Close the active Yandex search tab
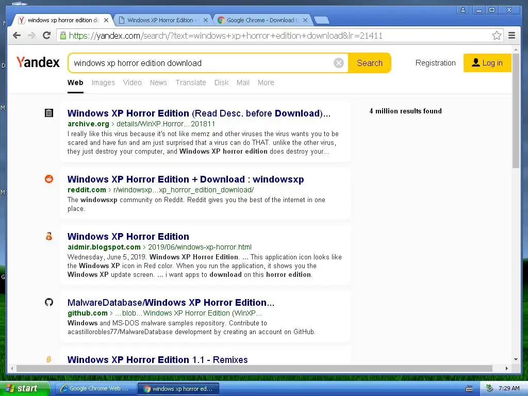The image size is (528, 396). (106, 20)
